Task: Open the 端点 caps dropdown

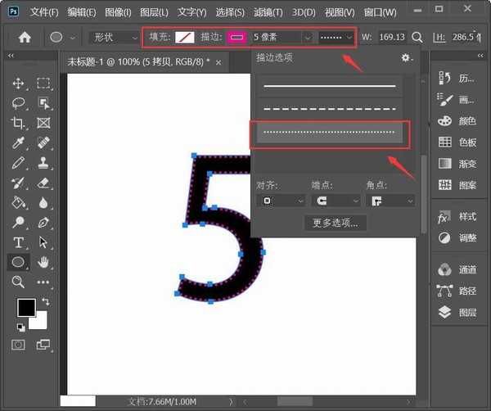Action: click(x=336, y=201)
